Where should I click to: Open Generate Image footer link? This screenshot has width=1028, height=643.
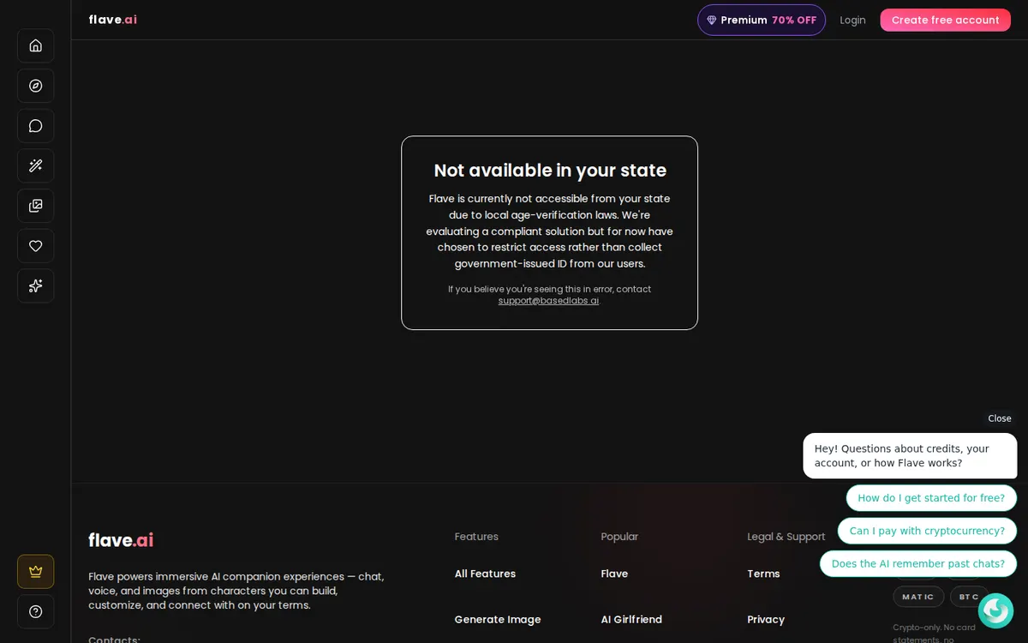498,619
